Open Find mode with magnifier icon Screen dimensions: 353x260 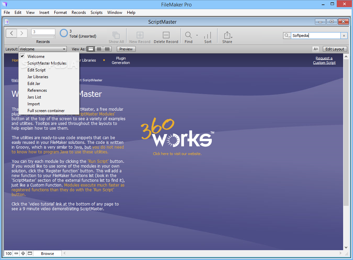188,35
